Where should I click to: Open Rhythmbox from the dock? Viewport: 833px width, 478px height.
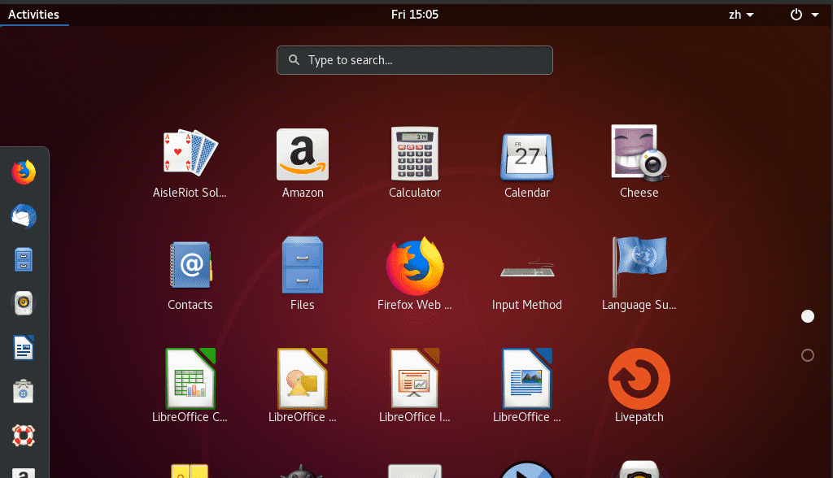tap(24, 304)
